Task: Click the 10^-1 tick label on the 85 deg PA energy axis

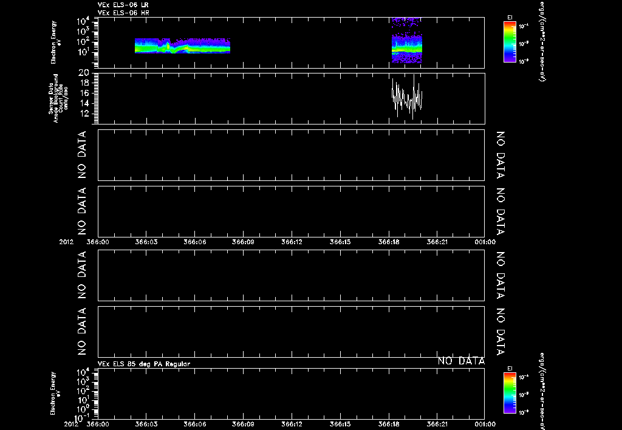Action: tap(82, 418)
